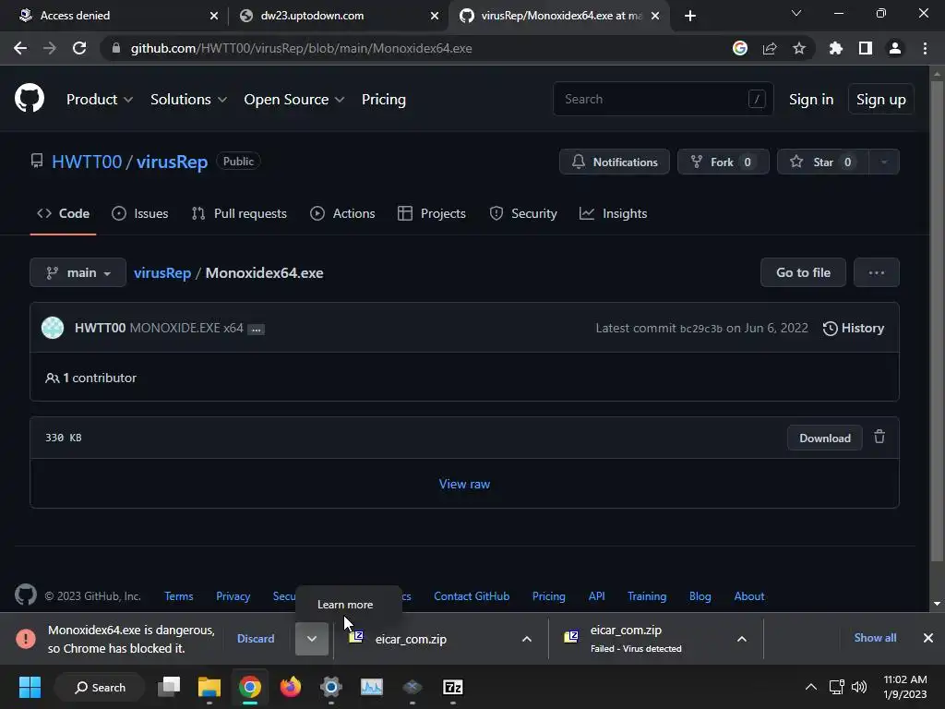Screen dimensions: 945x709
Task: Click the HWTT00 contributor avatar
Action: tap(53, 328)
